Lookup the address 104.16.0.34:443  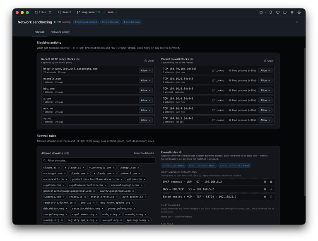point(218,100)
